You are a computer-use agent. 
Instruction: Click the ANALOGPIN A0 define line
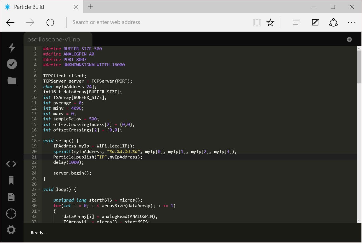(69, 54)
